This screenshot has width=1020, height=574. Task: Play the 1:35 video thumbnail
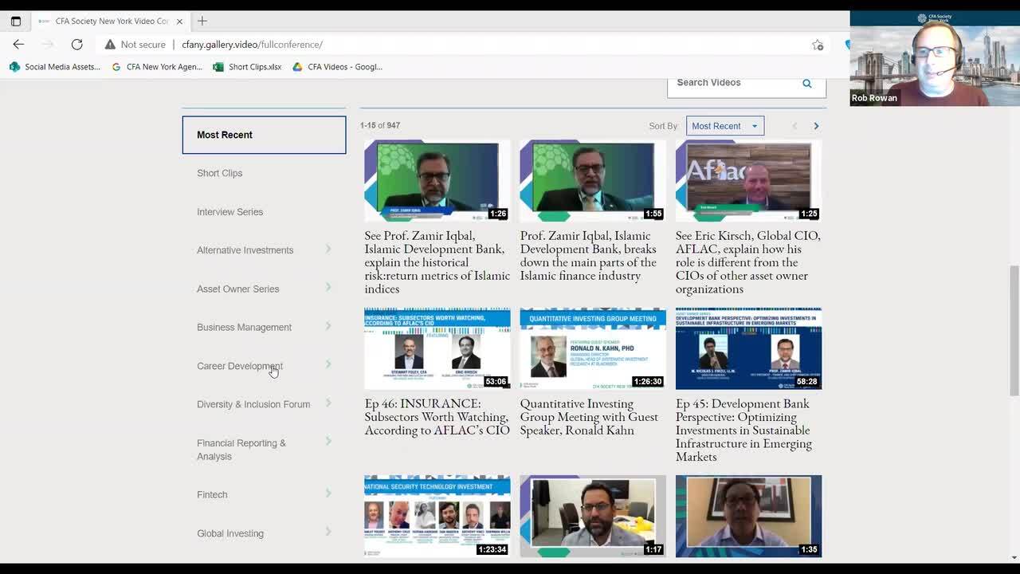click(748, 516)
